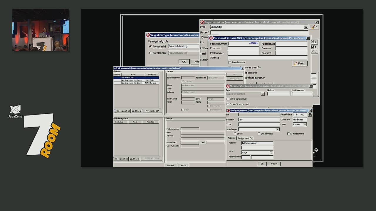The height and width of the screenshot is (211, 376).
Task: Click Ok in the Rediger person dialog
Action: (x=262, y=164)
